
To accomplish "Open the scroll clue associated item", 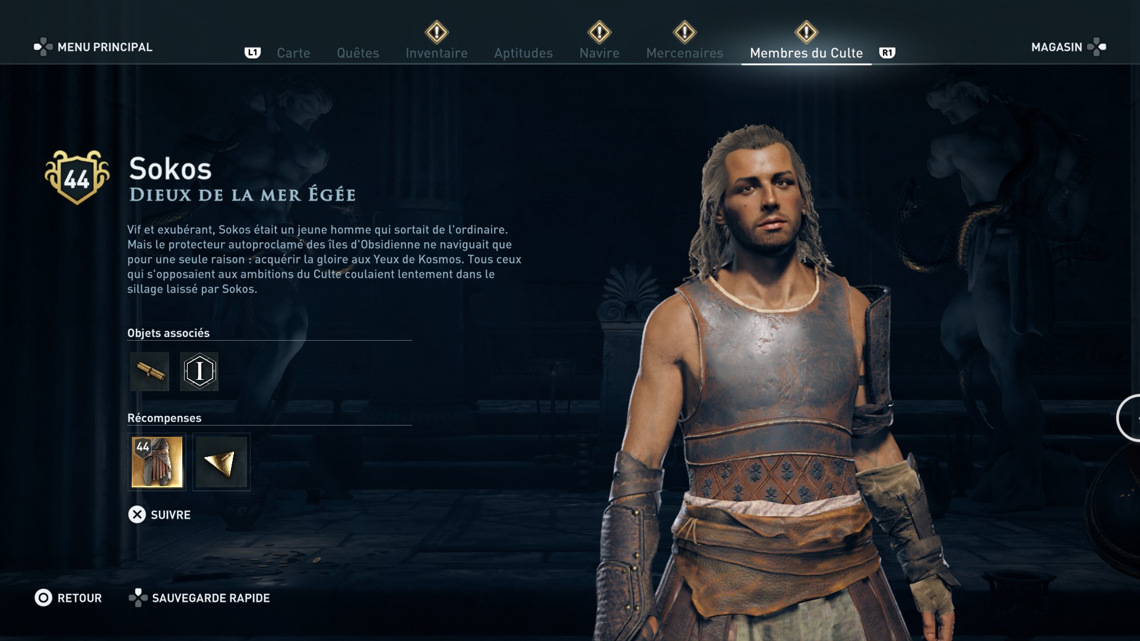I will (150, 372).
